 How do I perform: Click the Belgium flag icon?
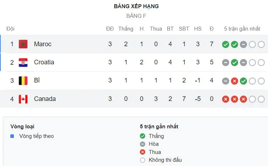click(23, 81)
